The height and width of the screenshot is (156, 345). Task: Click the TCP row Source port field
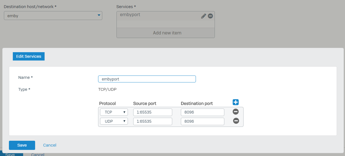click(x=153, y=112)
